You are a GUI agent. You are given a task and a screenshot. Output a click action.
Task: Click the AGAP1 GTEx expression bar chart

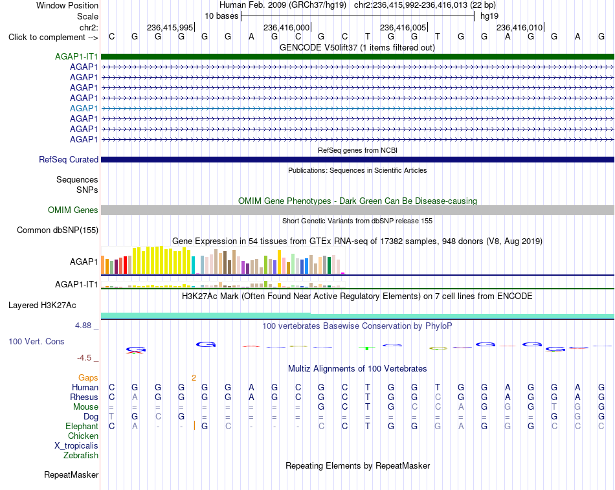coord(223,260)
